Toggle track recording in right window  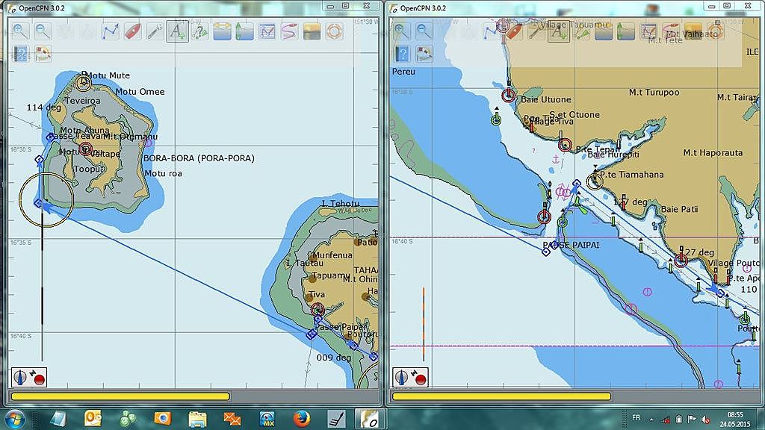coord(672,31)
